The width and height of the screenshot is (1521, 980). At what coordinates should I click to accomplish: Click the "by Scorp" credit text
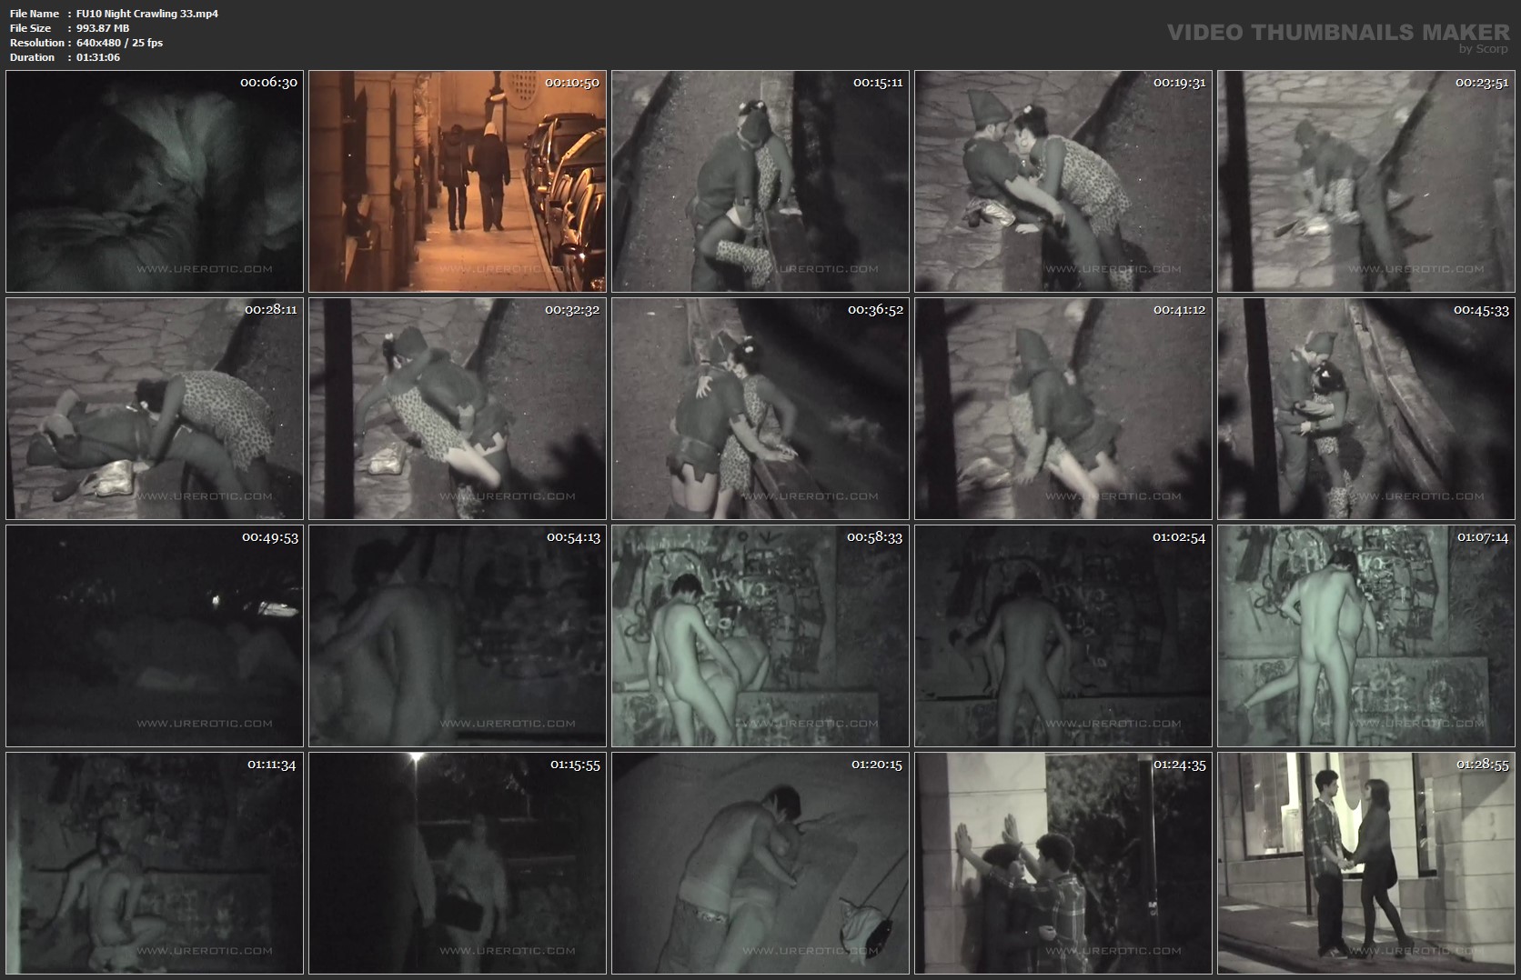click(x=1483, y=49)
